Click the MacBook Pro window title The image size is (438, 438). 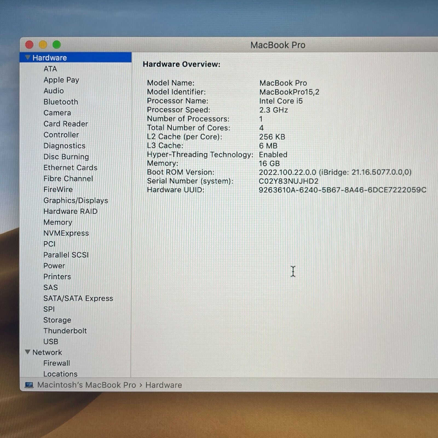(x=278, y=45)
